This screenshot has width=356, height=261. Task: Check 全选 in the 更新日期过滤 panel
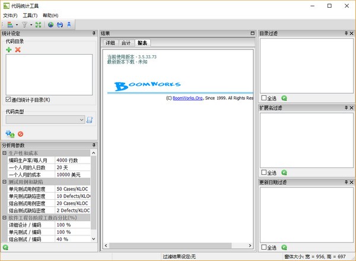coord(263,247)
